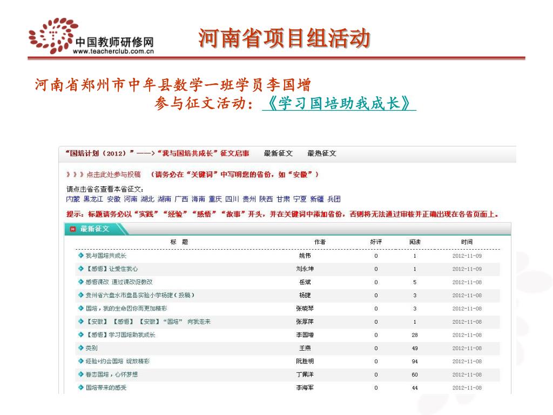Select the 重庆 province link
The image size is (553, 415).
click(215, 199)
